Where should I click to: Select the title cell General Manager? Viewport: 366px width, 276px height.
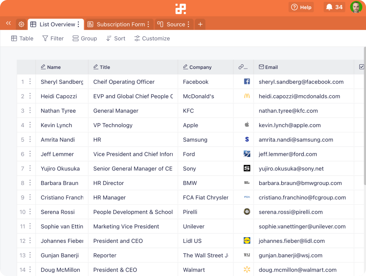[133, 111]
